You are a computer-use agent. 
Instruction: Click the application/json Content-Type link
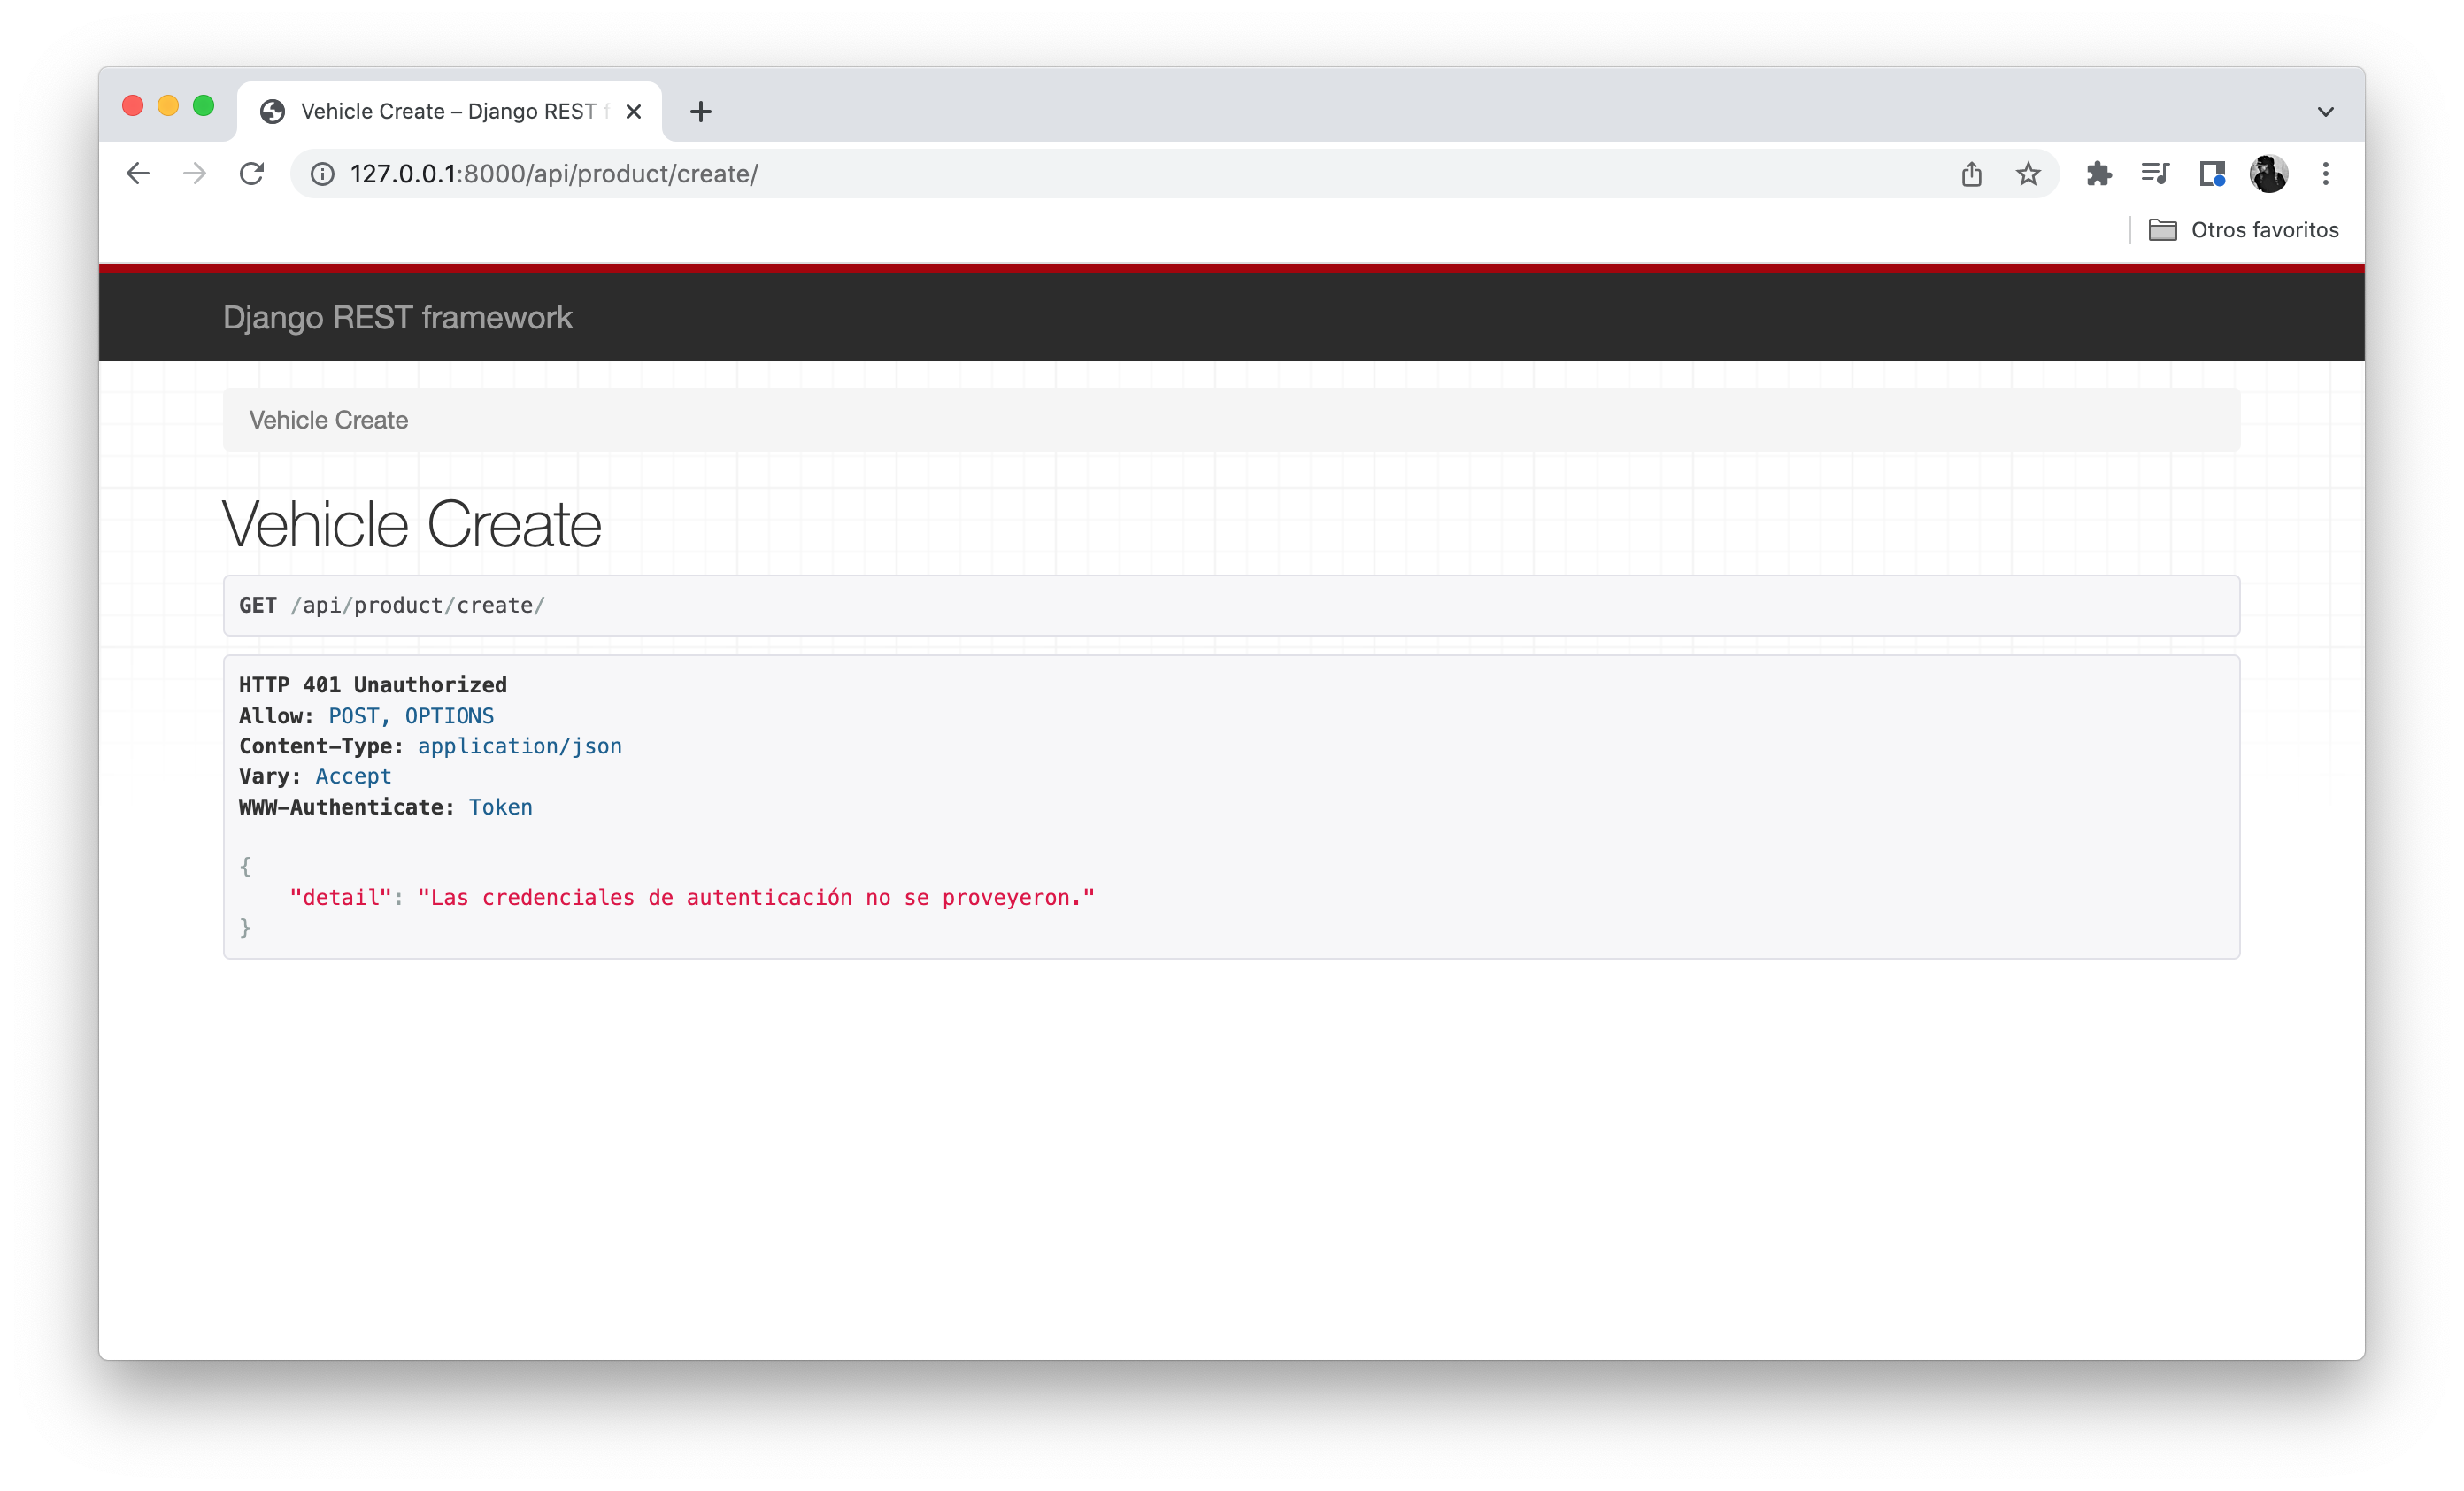(519, 745)
